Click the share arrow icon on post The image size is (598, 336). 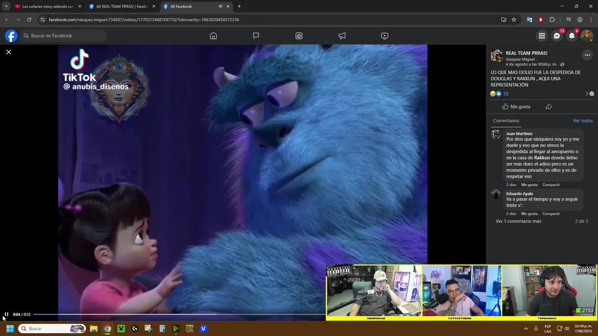pyautogui.click(x=548, y=107)
